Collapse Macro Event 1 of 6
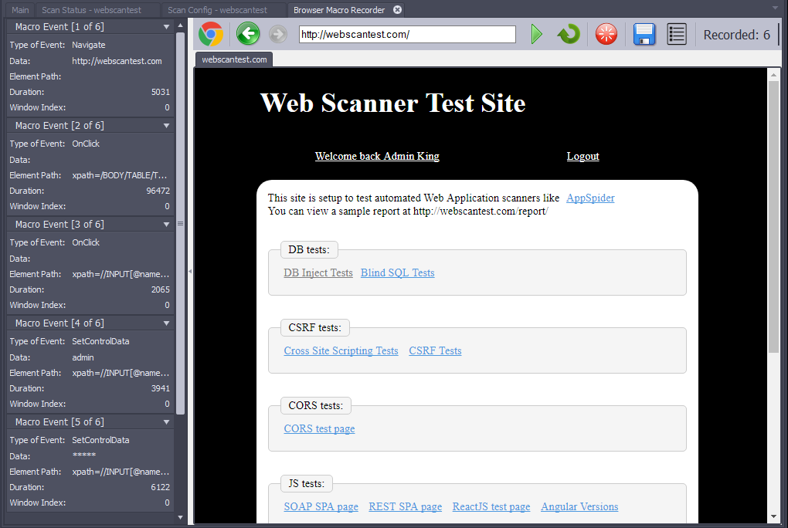The image size is (788, 528). [x=166, y=26]
